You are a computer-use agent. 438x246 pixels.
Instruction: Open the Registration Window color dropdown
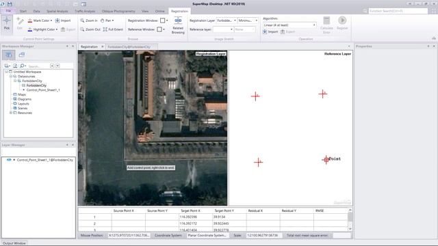pyautogui.click(x=167, y=20)
